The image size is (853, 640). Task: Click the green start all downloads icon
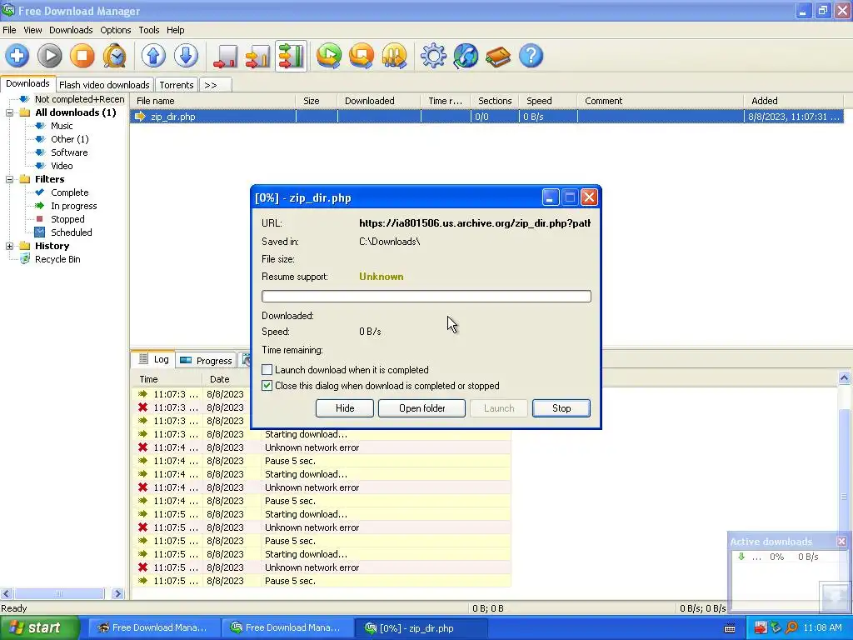tap(329, 56)
